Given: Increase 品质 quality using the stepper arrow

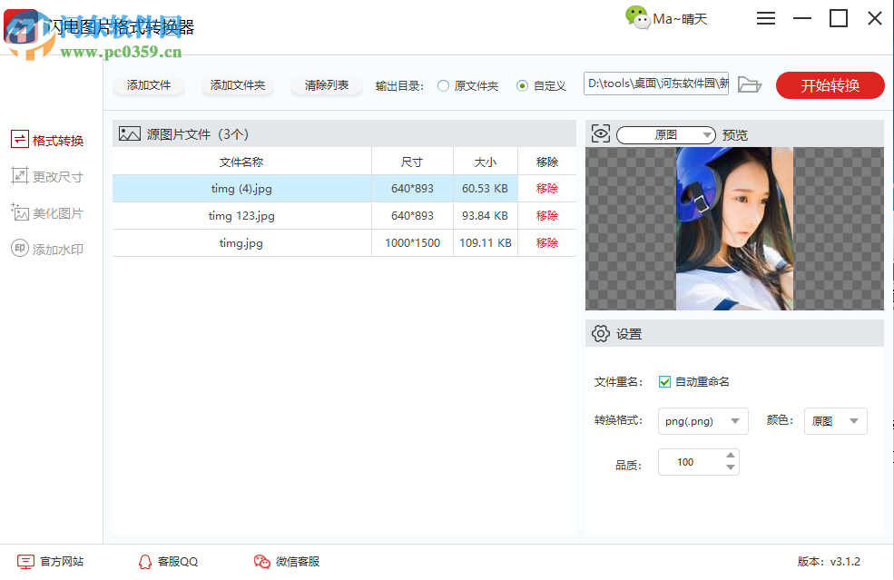Looking at the screenshot, I should 729,457.
